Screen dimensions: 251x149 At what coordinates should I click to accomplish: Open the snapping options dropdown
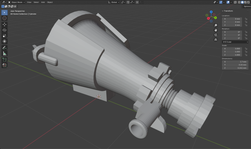[133, 2]
